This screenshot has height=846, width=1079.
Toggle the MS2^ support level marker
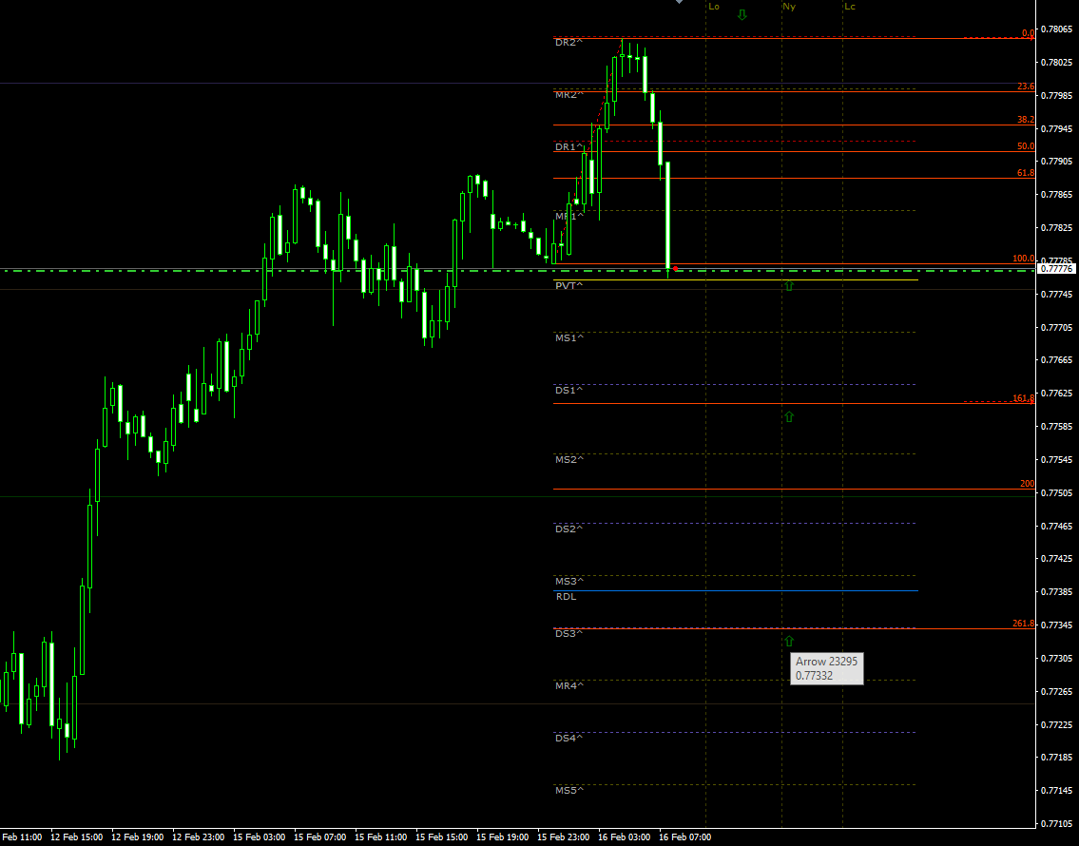click(x=568, y=459)
